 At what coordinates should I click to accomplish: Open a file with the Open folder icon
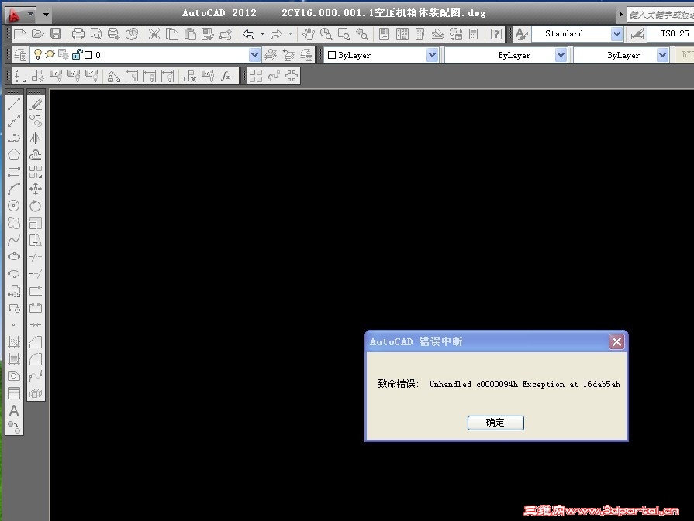coord(38,33)
